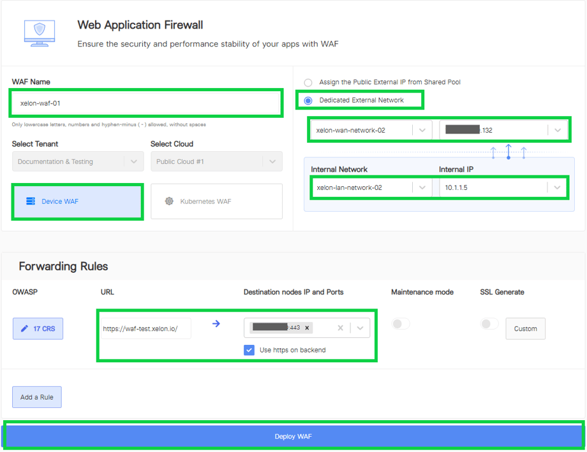Open the 17 CRS OWASP settings
Viewport: 587px width, 452px height.
click(38, 328)
